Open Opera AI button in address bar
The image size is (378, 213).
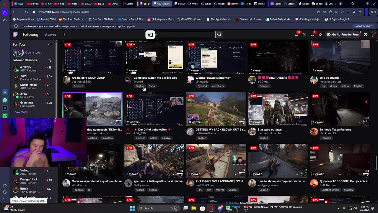(x=373, y=12)
